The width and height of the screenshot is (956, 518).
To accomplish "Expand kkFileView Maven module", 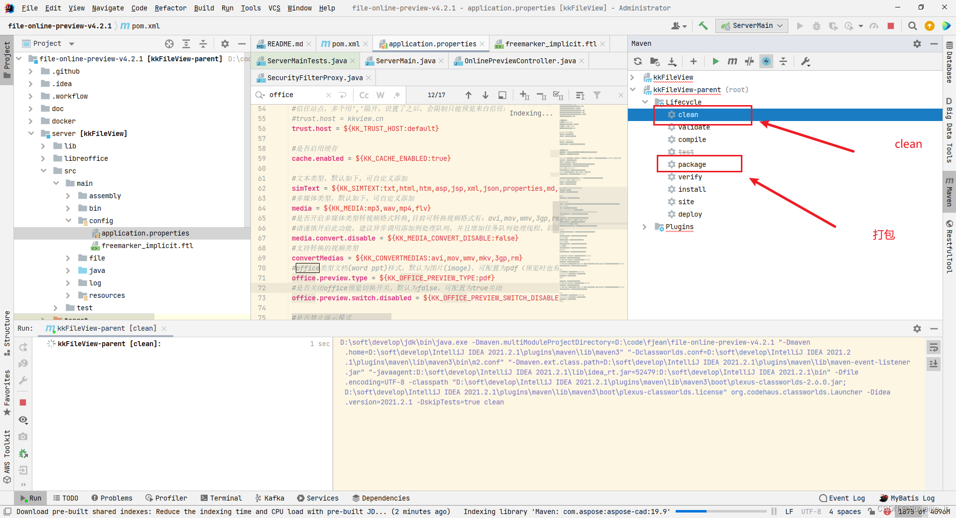I will click(x=632, y=77).
